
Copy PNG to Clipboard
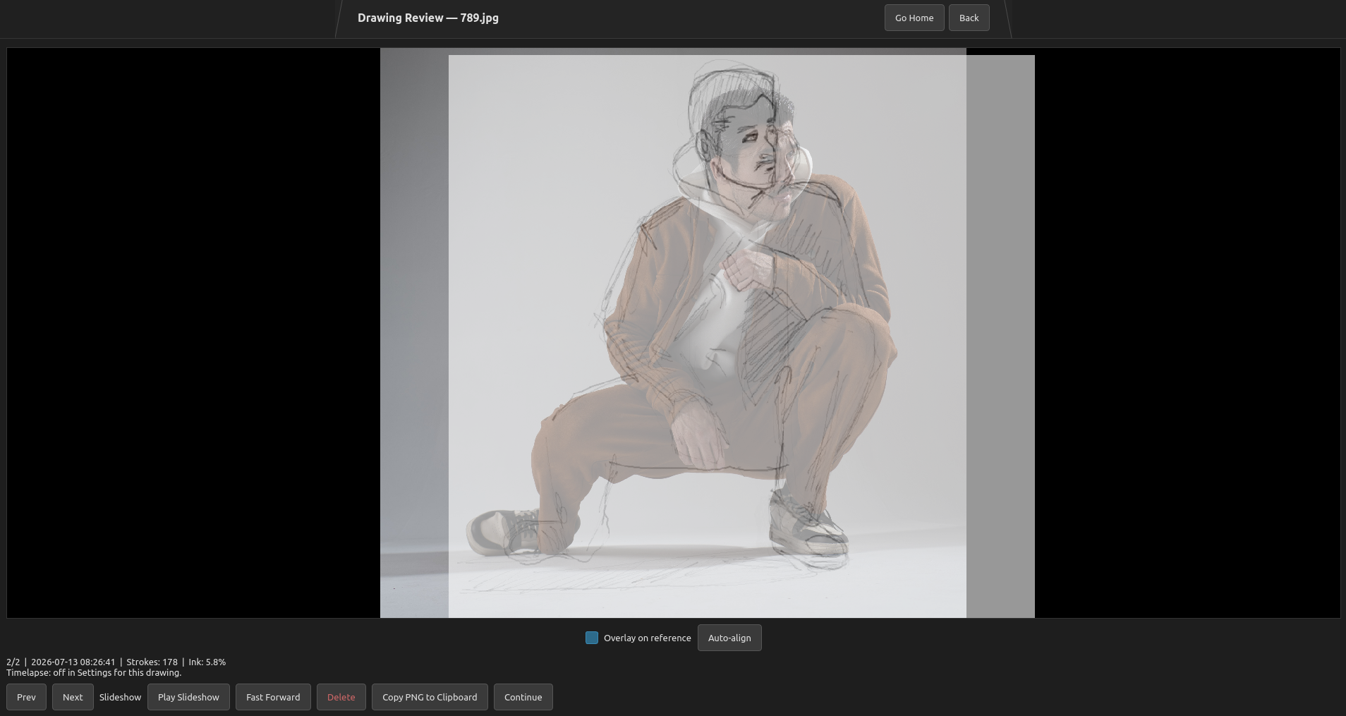(430, 697)
